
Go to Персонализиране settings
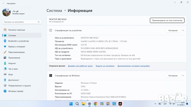[x=22, y=52]
